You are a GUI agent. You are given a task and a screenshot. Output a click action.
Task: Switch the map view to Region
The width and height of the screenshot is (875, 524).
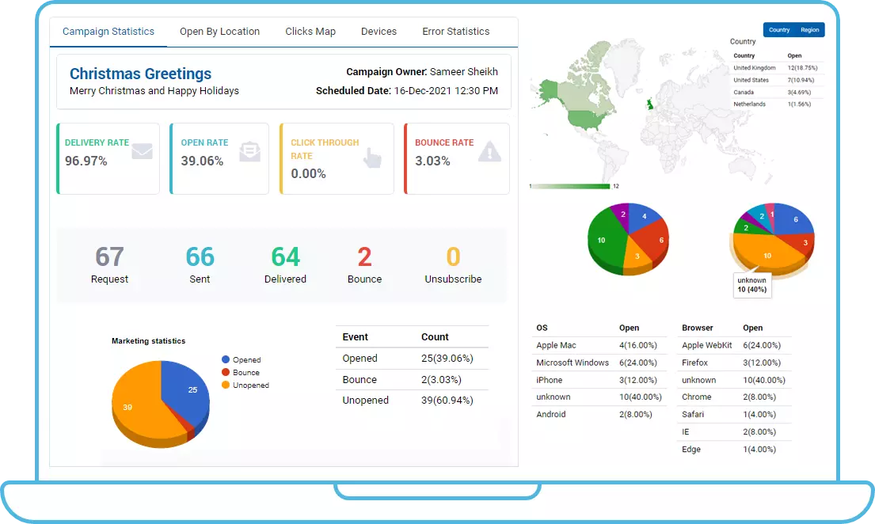[x=810, y=30]
